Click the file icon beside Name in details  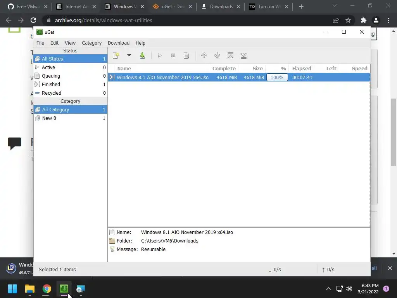click(112, 232)
